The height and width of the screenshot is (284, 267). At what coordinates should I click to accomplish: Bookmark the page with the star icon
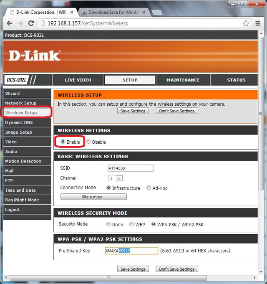coord(246,23)
